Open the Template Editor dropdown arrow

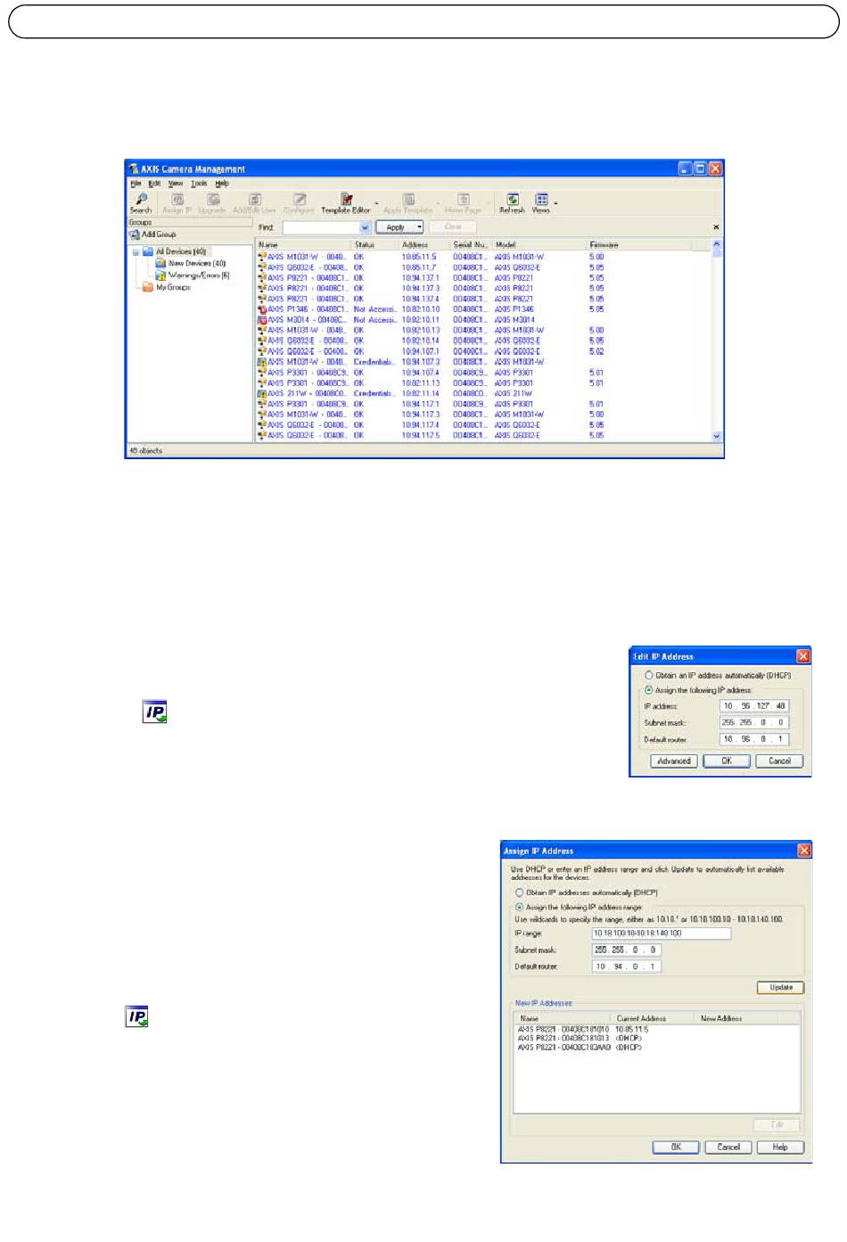click(x=376, y=203)
